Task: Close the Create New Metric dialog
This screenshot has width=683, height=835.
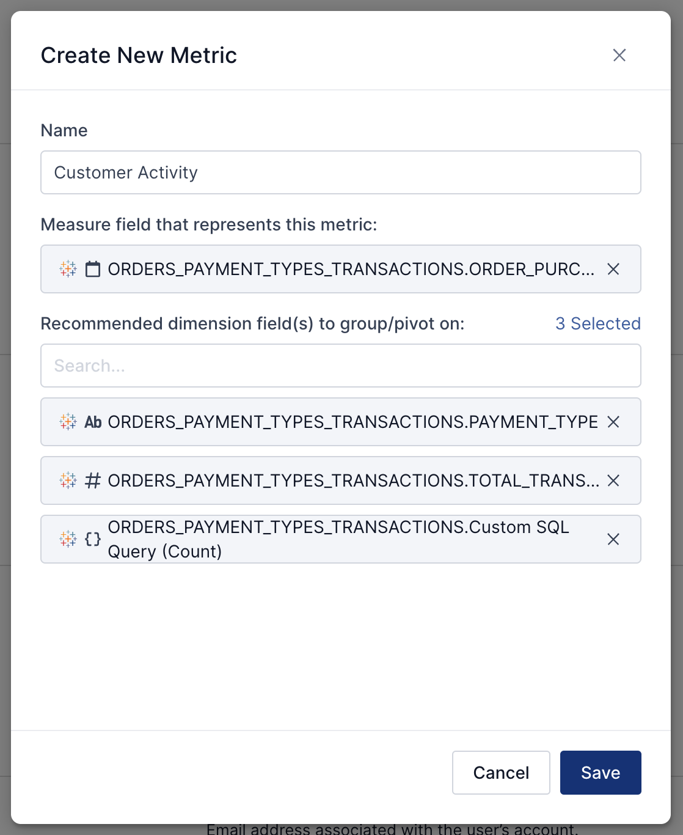Action: (619, 55)
